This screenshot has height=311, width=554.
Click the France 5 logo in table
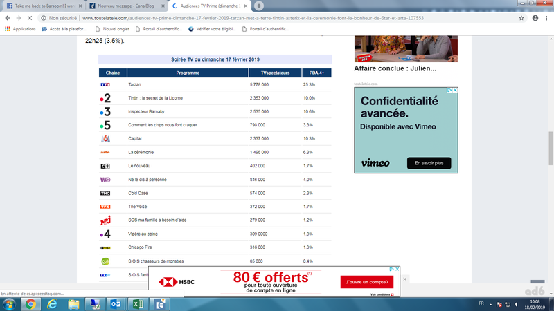pyautogui.click(x=105, y=125)
